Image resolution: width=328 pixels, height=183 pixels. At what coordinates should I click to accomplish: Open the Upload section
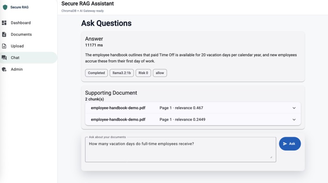pyautogui.click(x=28, y=46)
